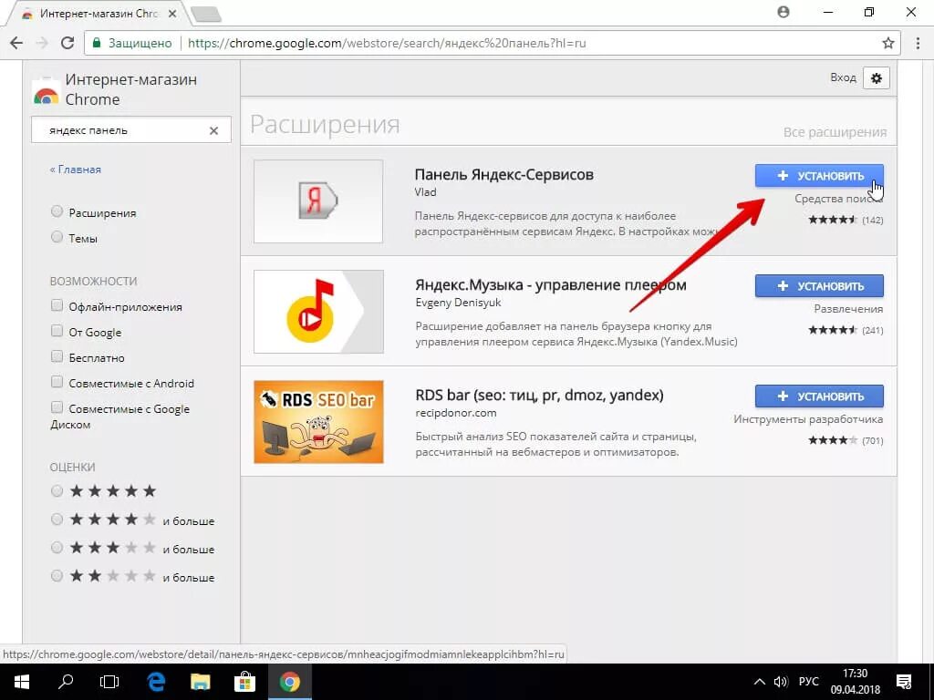Viewport: 934px width, 700px height.
Task: Reload the page with refresh icon
Action: (x=67, y=43)
